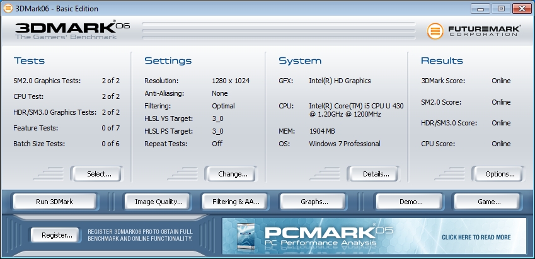Screen dimensions: 535x259
Task: Click the SM2.0 Score Online value
Action: click(x=501, y=102)
